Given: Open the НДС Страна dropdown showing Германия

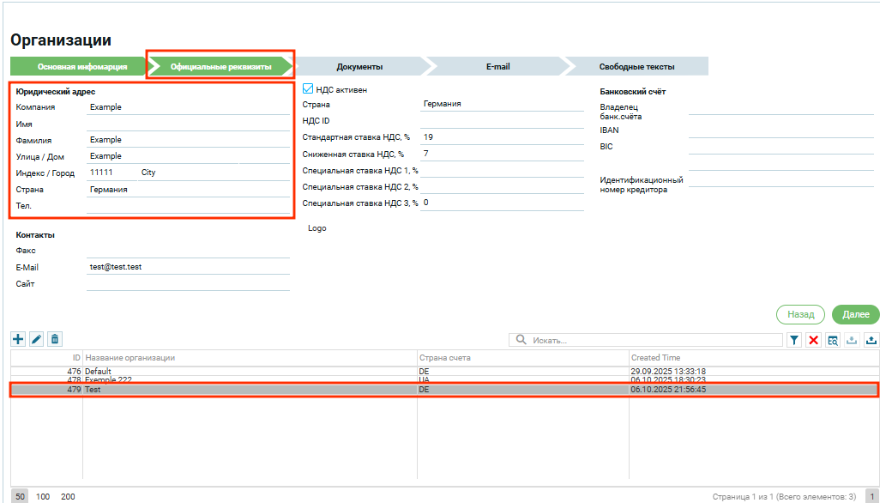Looking at the screenshot, I should 501,104.
